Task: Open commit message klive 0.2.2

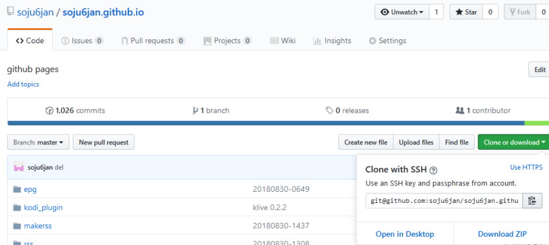Action: 270,208
